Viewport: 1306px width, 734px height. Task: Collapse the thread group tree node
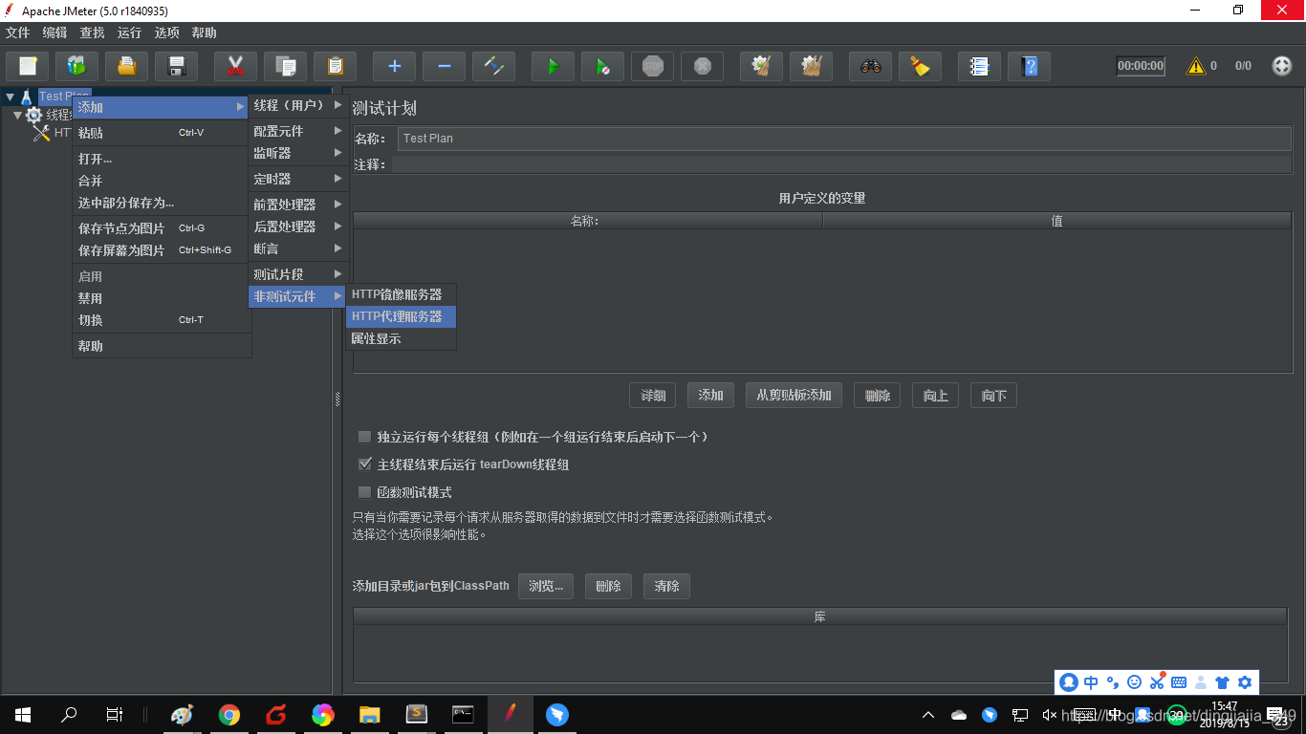tap(17, 115)
